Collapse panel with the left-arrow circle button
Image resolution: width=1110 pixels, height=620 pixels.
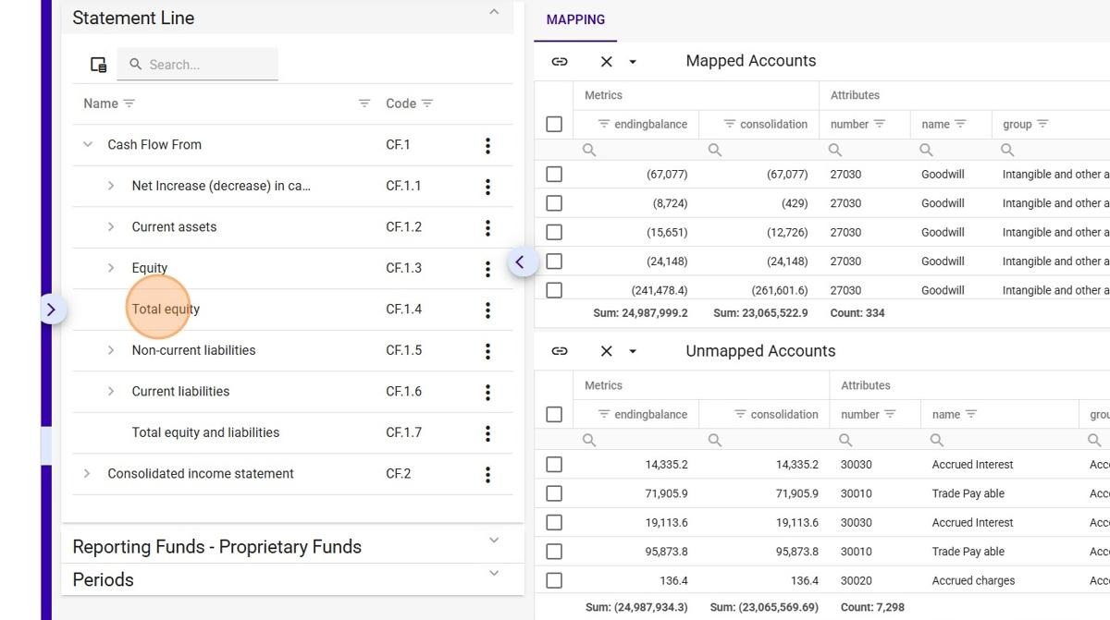[x=520, y=262]
